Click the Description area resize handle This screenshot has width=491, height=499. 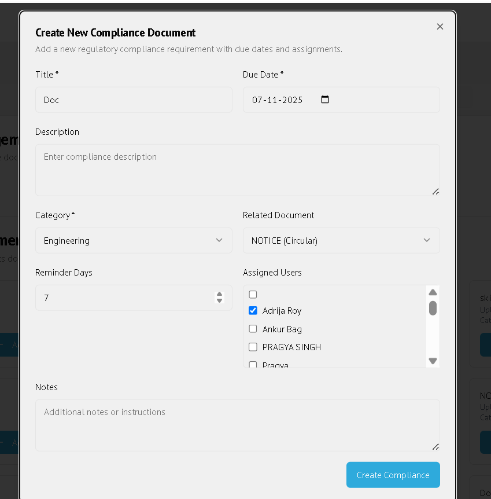pyautogui.click(x=435, y=192)
